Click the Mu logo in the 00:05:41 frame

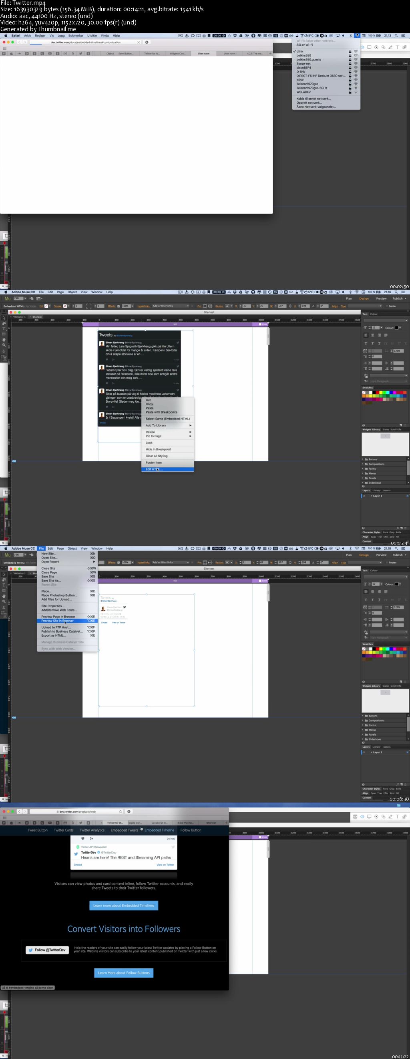coord(7,299)
